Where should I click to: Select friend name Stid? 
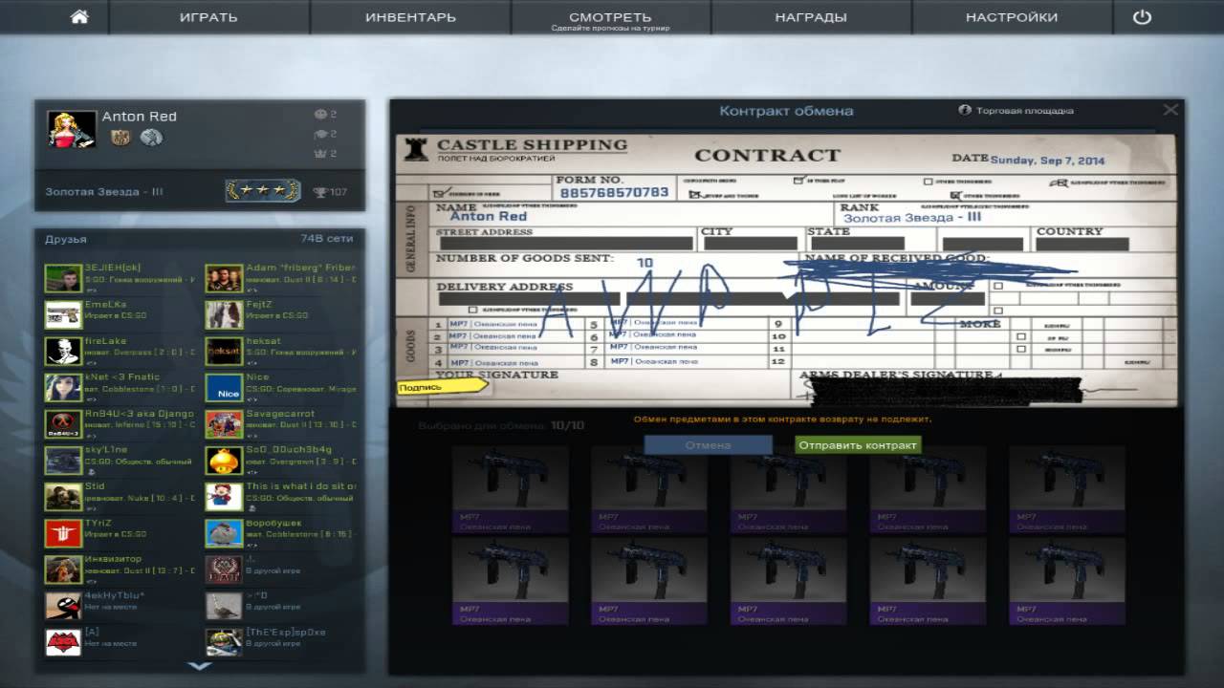point(95,486)
